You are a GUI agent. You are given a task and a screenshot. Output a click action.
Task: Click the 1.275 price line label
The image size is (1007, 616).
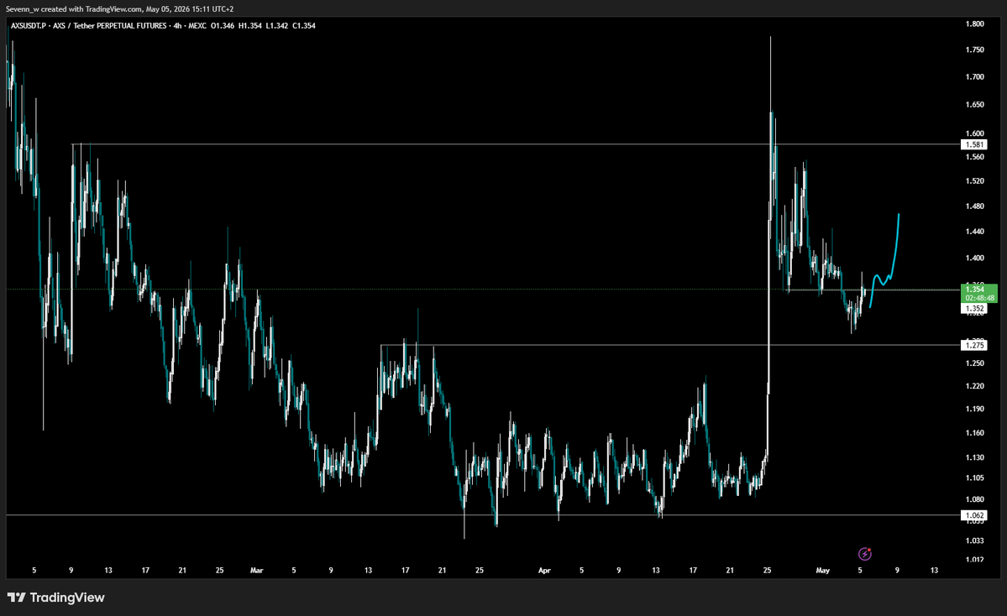coord(974,345)
